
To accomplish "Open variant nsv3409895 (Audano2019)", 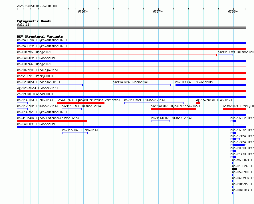I will coord(37,58).
